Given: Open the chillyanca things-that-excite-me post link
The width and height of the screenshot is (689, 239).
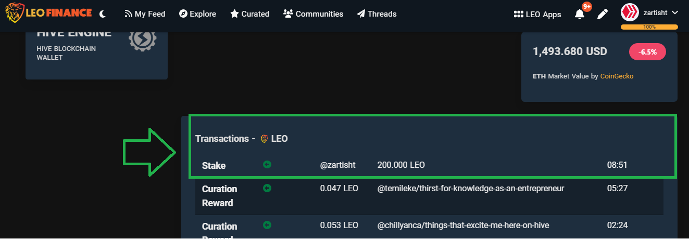Looking at the screenshot, I should tap(463, 225).
